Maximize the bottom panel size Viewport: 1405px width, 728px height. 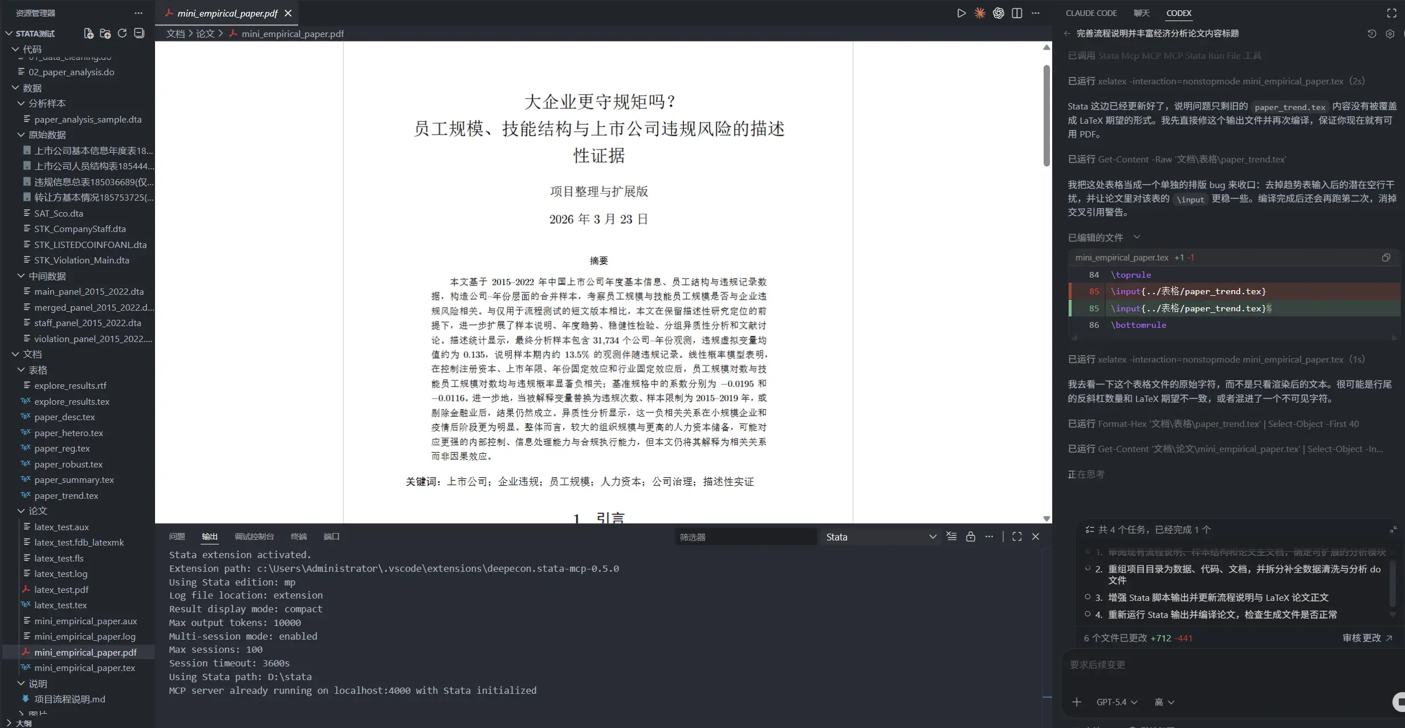tap(1017, 536)
